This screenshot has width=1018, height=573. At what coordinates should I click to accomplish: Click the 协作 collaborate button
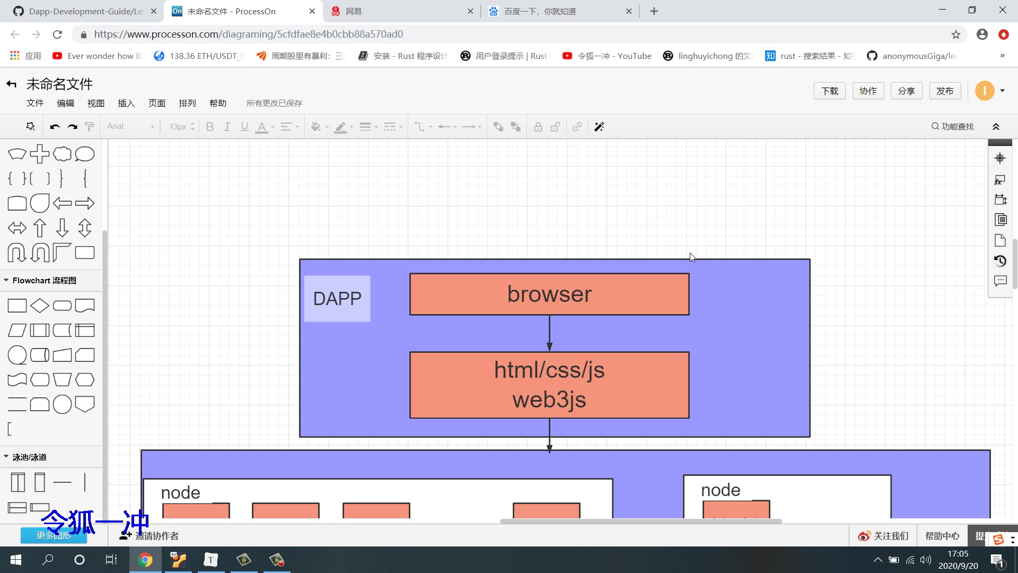tap(868, 91)
